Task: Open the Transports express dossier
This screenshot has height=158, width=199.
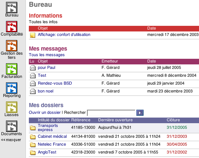Action: [48, 128]
